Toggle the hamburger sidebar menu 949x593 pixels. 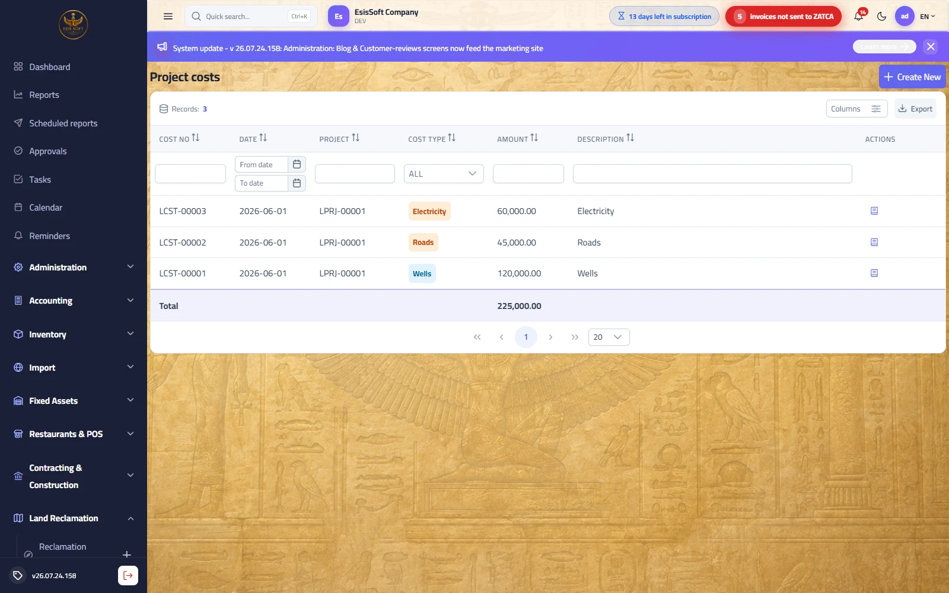(x=168, y=17)
